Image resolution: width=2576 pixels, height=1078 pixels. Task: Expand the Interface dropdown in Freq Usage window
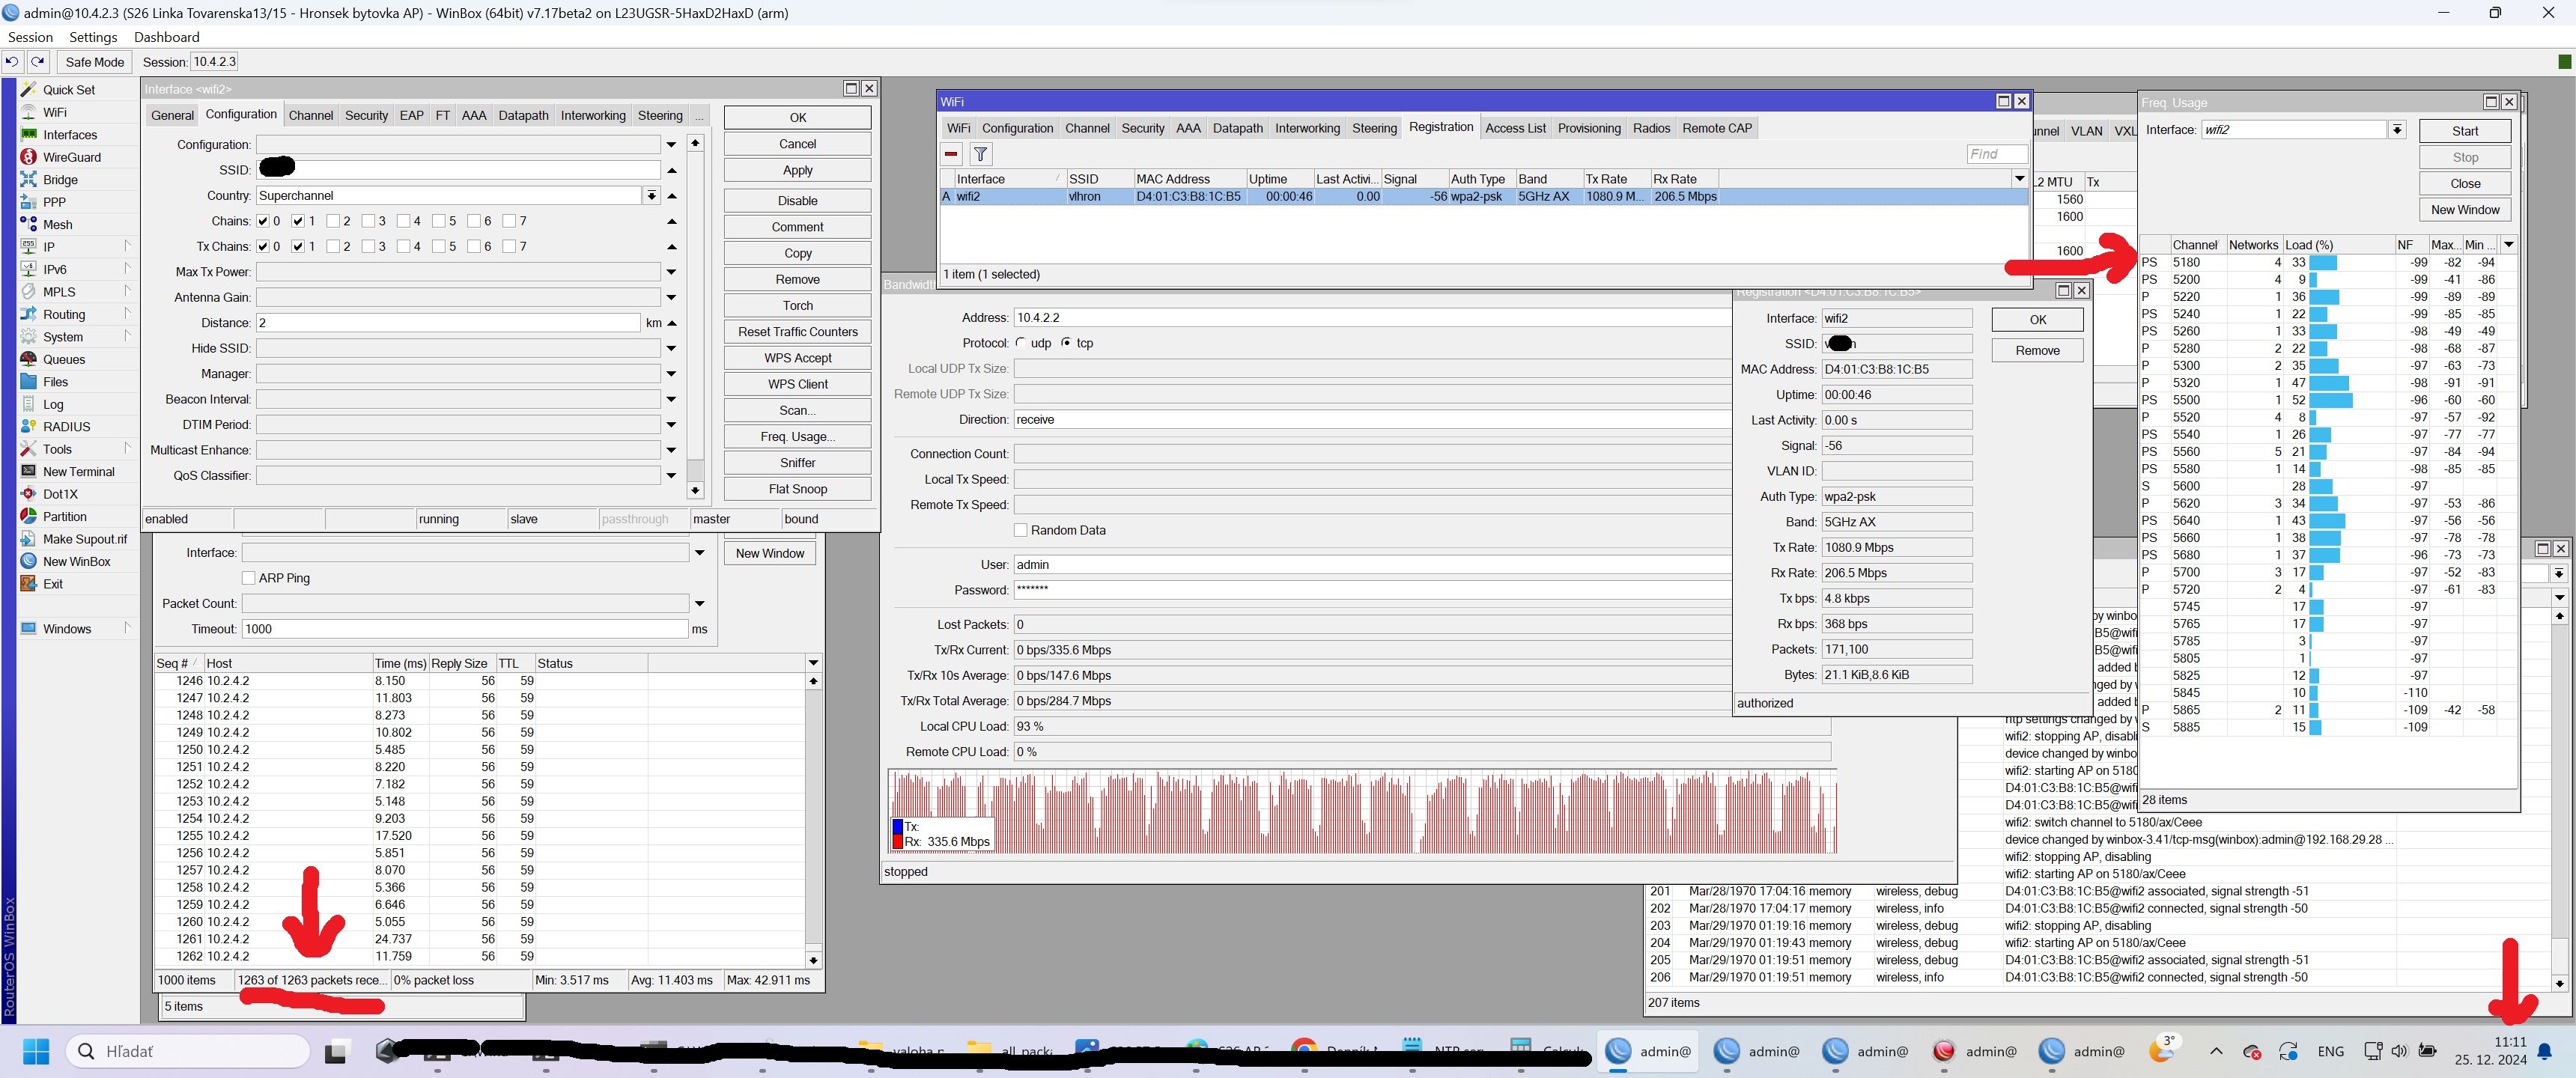coord(2398,129)
